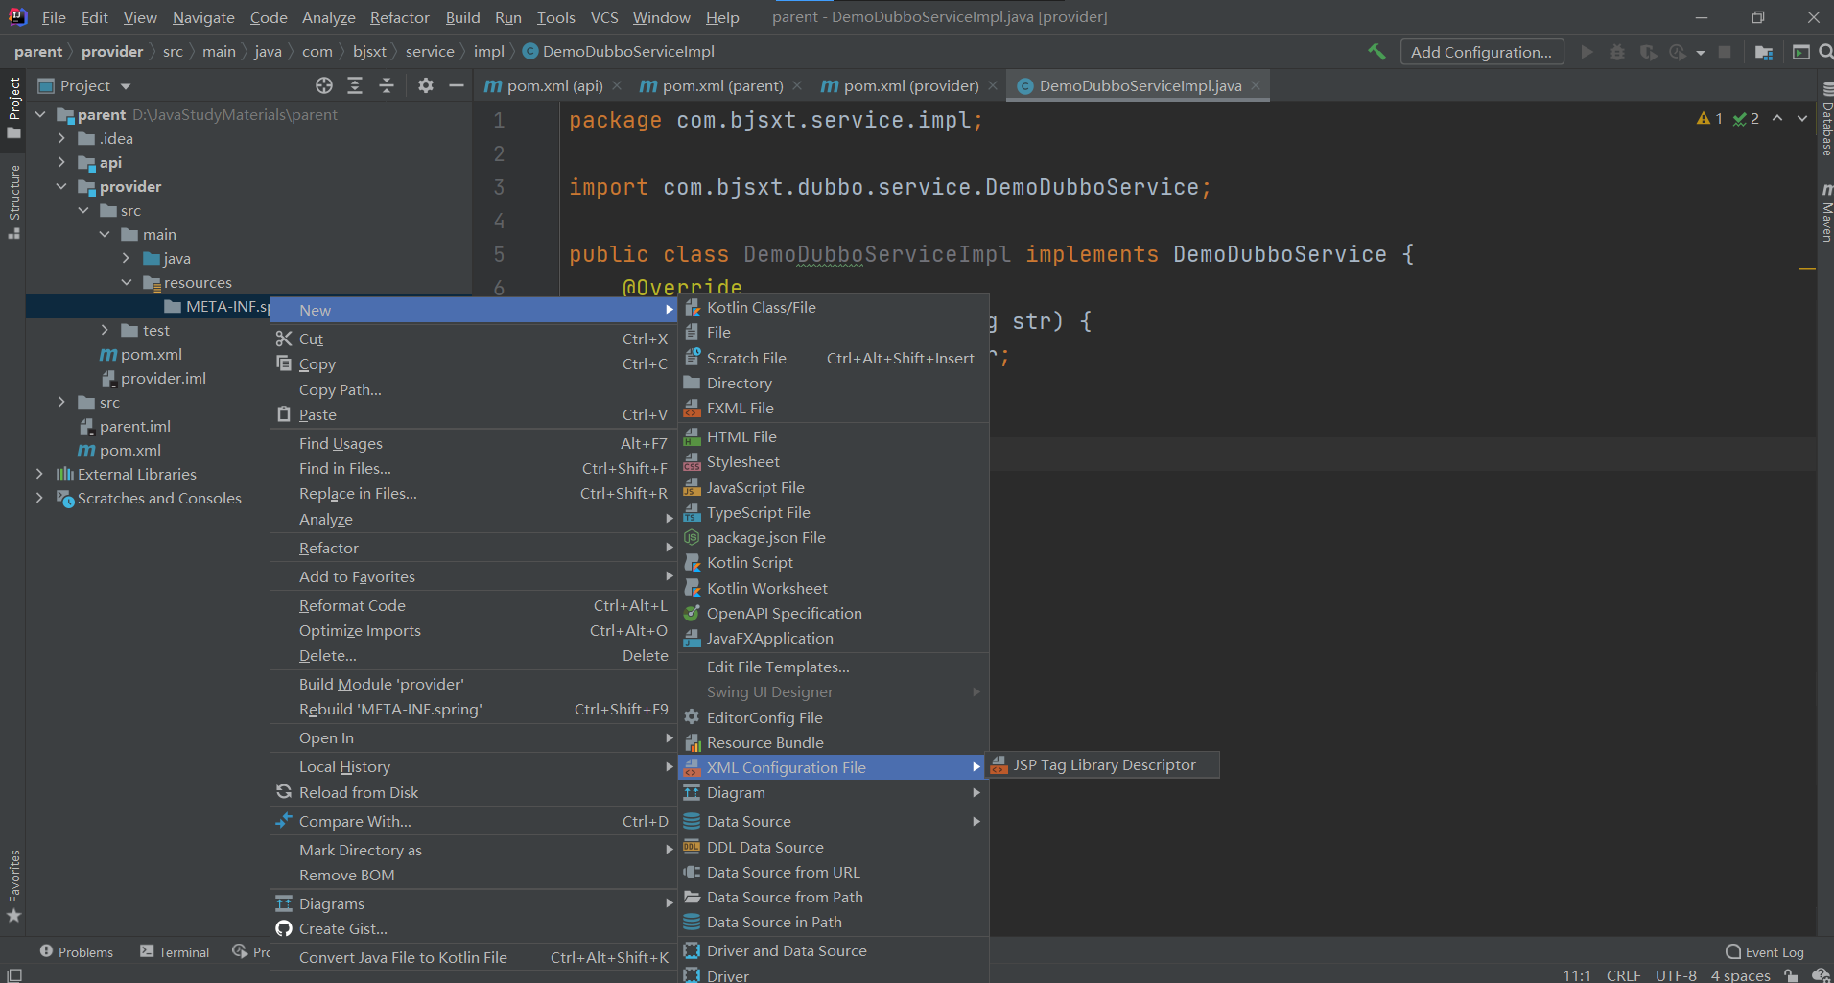1834x983 pixels.
Task: Switch to the pom.xml (api) tab
Action: [x=554, y=85]
